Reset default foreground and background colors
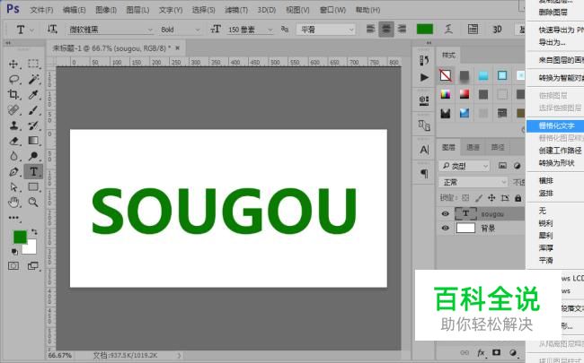584x363 pixels. [x=14, y=252]
